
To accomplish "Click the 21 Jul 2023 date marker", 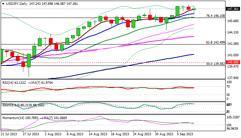I will [9, 134].
